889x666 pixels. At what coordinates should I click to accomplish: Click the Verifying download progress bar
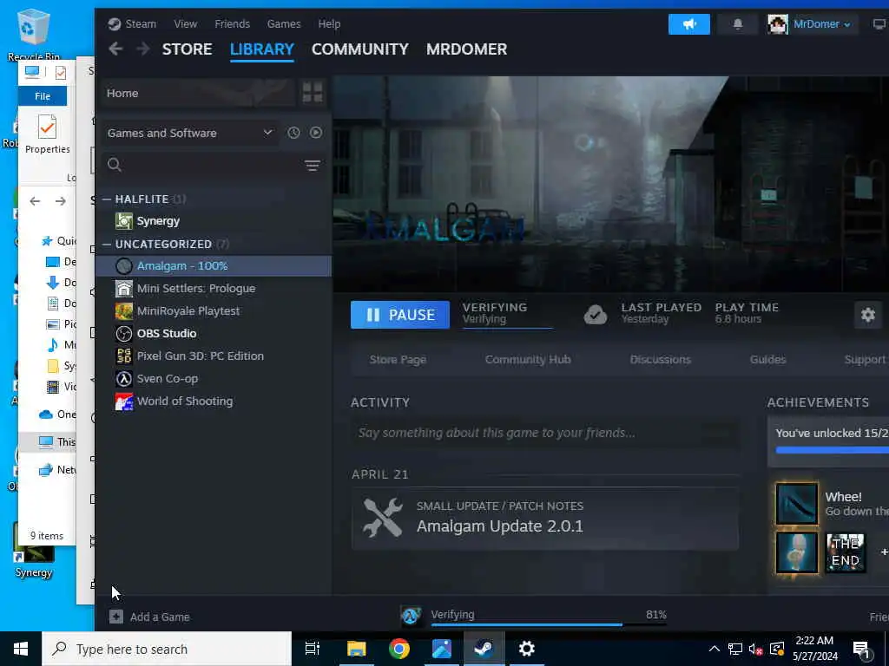click(x=549, y=624)
